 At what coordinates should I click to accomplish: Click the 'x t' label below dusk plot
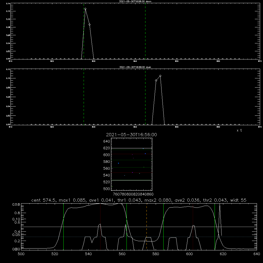239,130
